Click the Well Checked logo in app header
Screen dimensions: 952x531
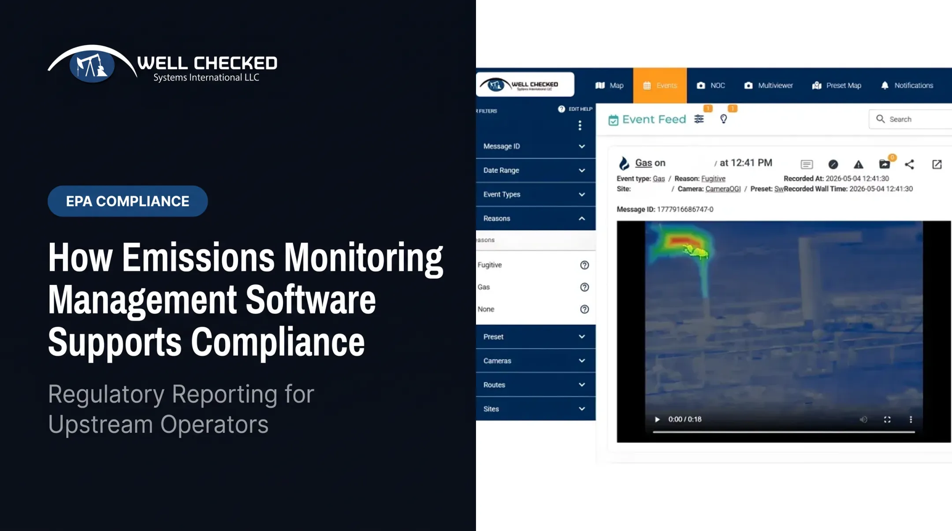click(525, 84)
